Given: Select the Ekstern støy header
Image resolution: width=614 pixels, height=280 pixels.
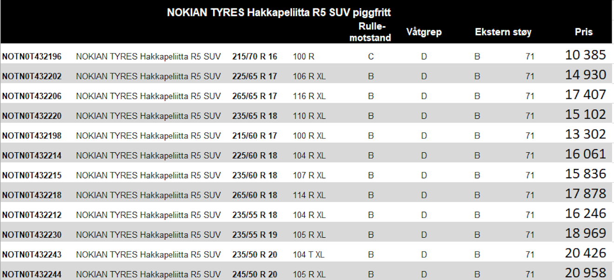Looking at the screenshot, I should click(503, 32).
